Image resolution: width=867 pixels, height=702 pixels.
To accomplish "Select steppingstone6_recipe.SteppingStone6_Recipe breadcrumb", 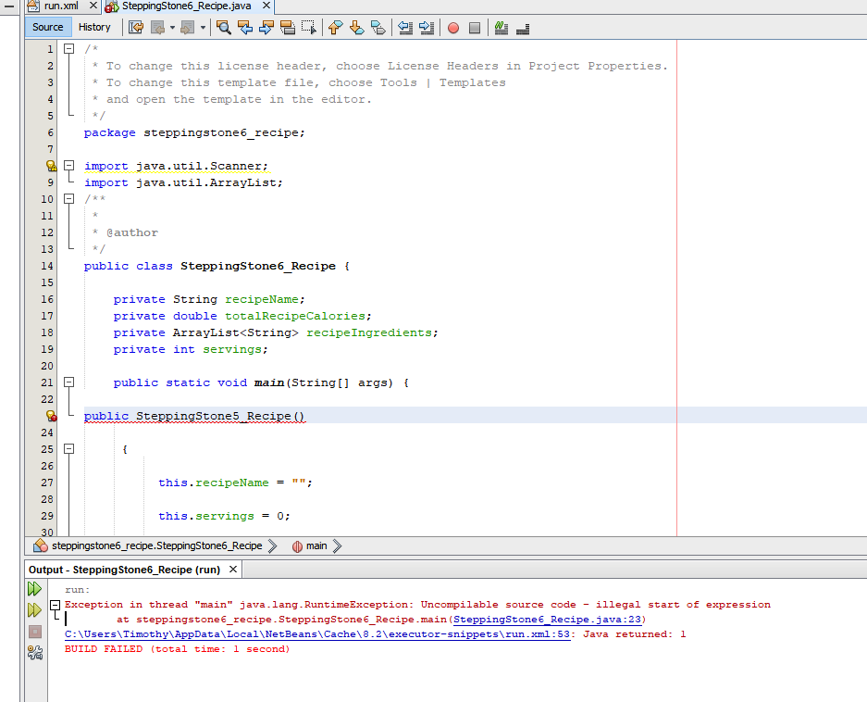I will [x=157, y=545].
